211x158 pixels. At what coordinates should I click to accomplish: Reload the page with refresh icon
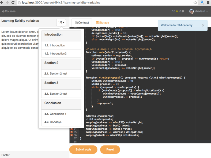pyautogui.click(x=13, y=2)
